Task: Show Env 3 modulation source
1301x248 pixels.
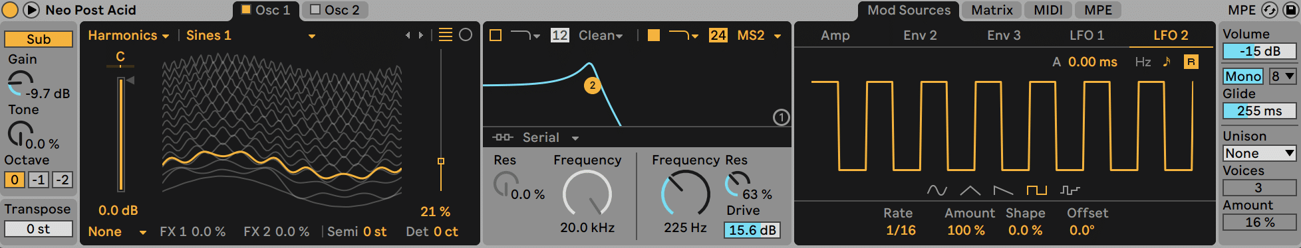Action: point(1004,35)
